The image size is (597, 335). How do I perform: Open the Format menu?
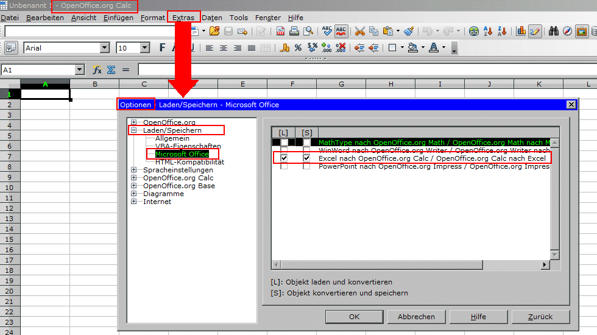pos(152,18)
